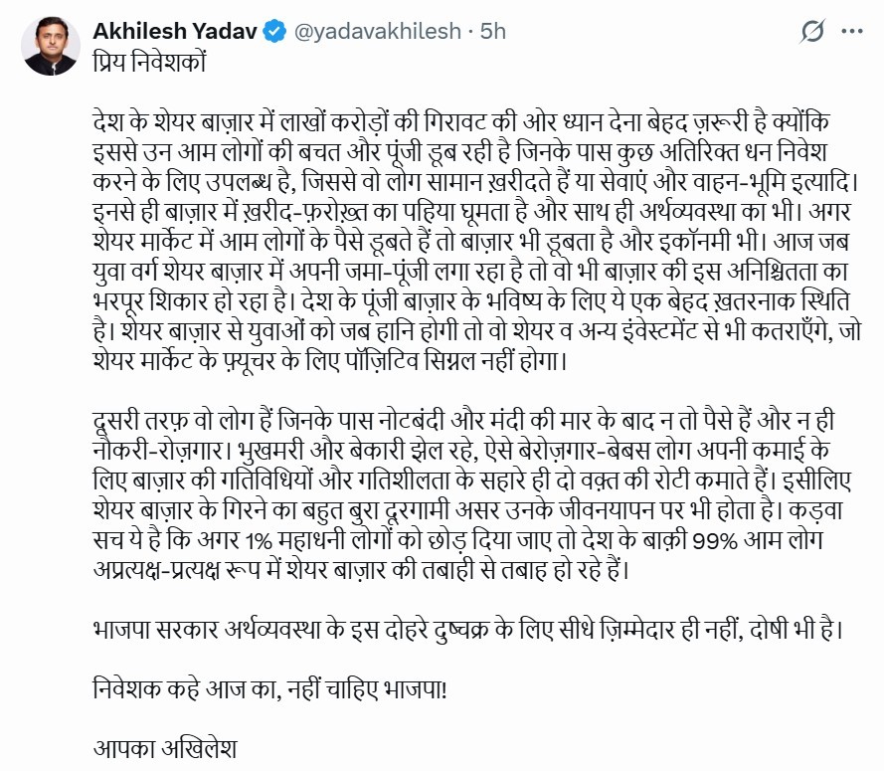Viewport: 884px width, 771px height.
Task: Open Akhilesh Yadav's profile picture
Action: tap(51, 46)
